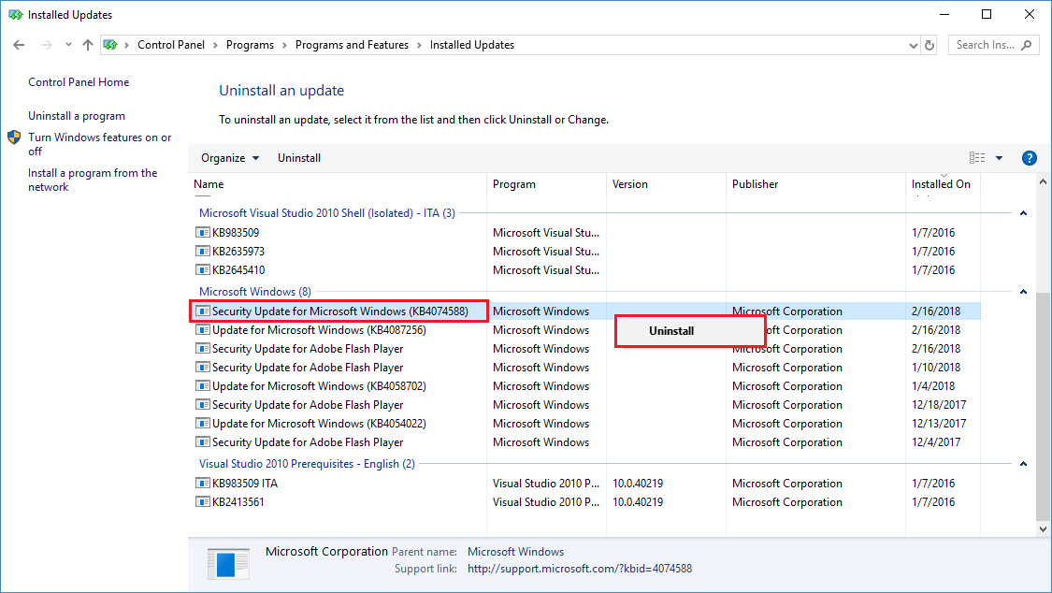Click the Refresh button in address bar
The image size is (1052, 593).
(930, 45)
